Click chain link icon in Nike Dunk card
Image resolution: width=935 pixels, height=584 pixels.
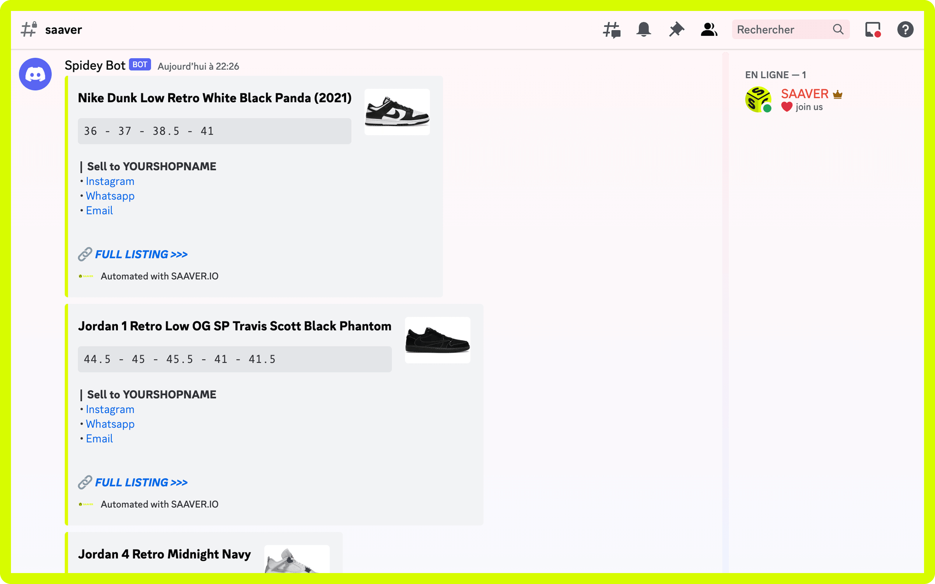click(85, 254)
